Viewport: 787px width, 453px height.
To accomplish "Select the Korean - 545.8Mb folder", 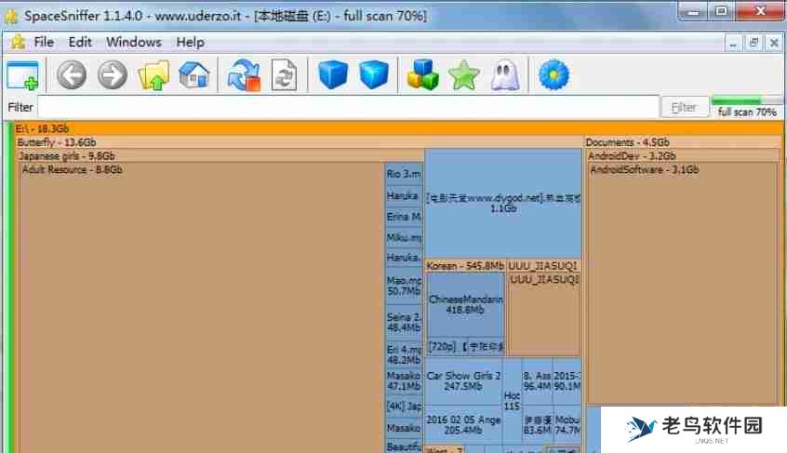I will point(465,266).
